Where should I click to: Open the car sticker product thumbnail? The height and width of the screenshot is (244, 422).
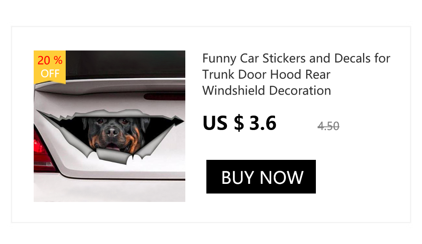click(x=109, y=126)
